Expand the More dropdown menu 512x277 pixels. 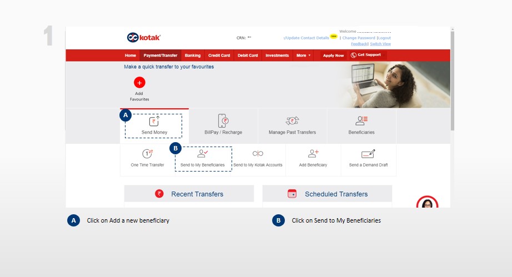pos(303,56)
